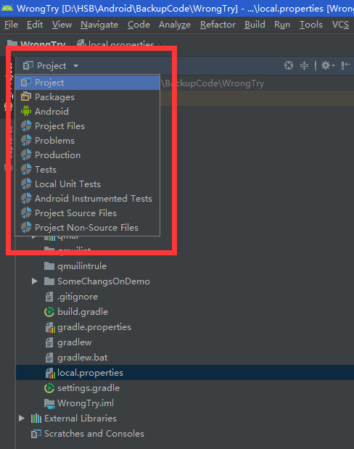Click the pie icon beside Project Source Files
The height and width of the screenshot is (449, 354).
[x=26, y=213]
